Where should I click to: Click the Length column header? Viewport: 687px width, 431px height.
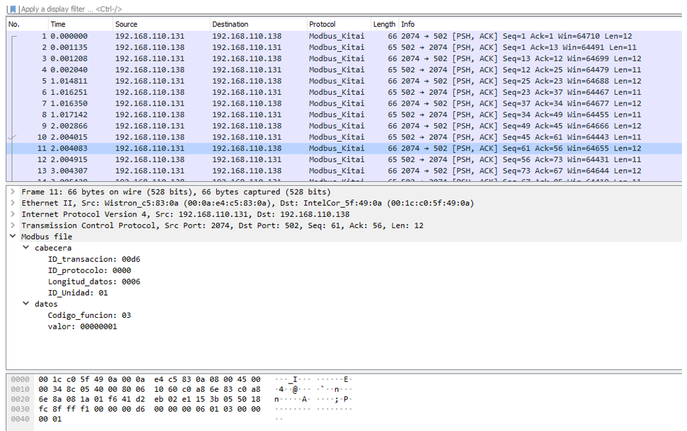(x=384, y=24)
